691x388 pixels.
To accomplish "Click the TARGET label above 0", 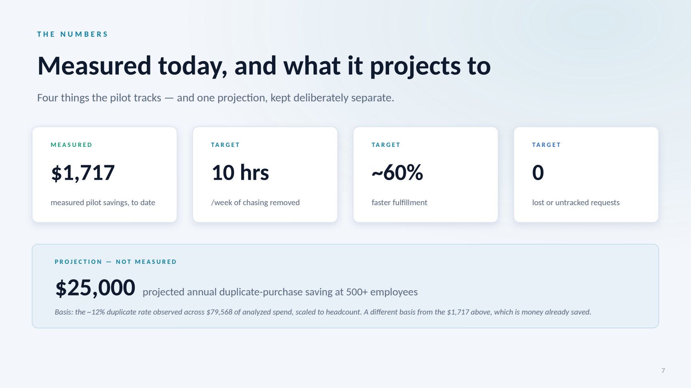I will (x=546, y=145).
